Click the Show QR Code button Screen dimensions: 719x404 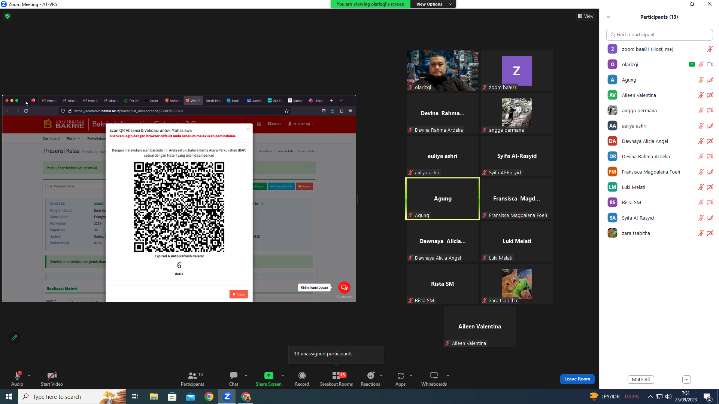click(281, 186)
